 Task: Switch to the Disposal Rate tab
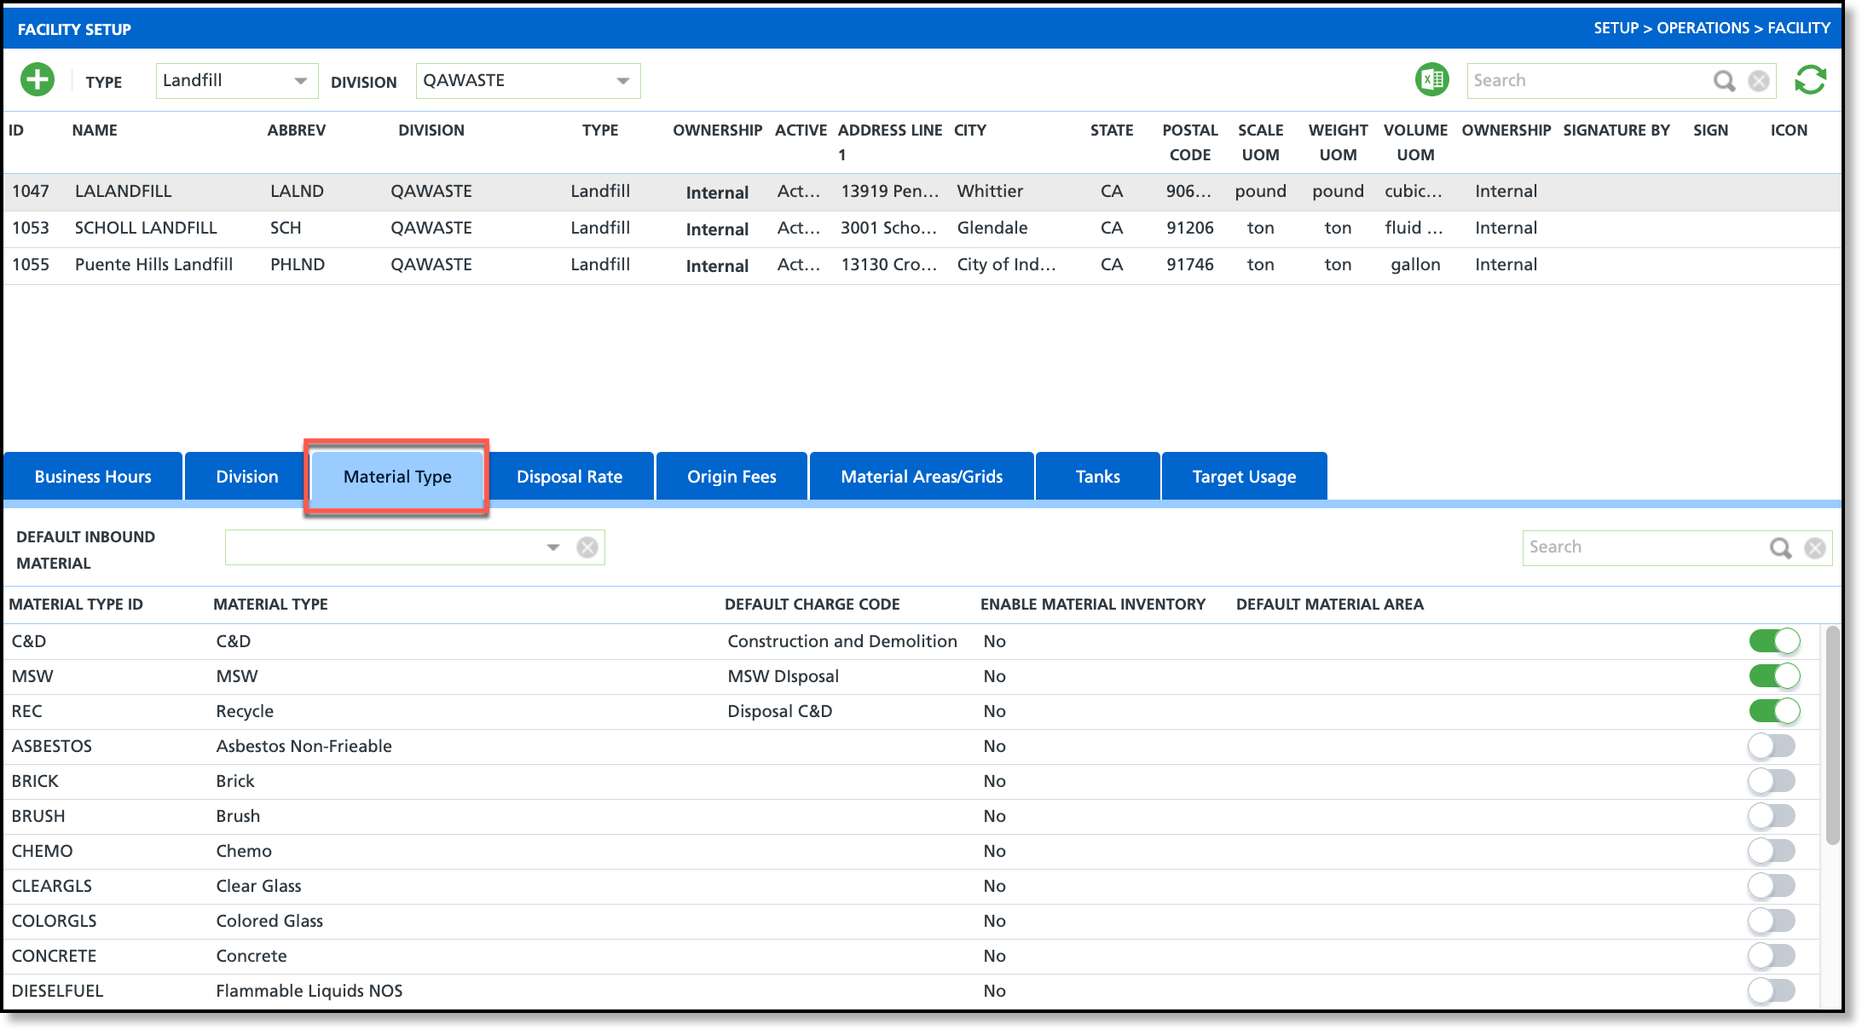click(x=570, y=477)
